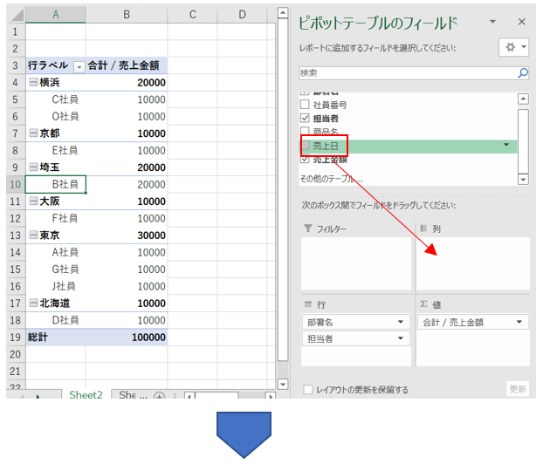Click the field list scrollbar down arrow
This screenshot has height=464, width=543.
tap(523, 179)
